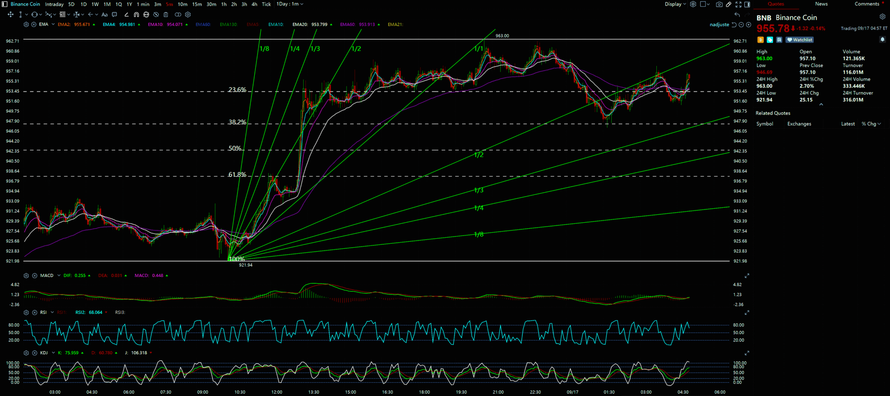Reset the price scale adjustment
This screenshot has height=396, width=890.
click(x=734, y=24)
